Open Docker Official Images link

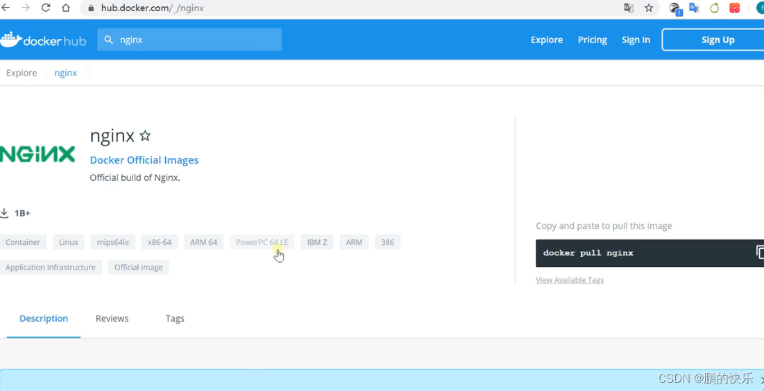pos(144,160)
